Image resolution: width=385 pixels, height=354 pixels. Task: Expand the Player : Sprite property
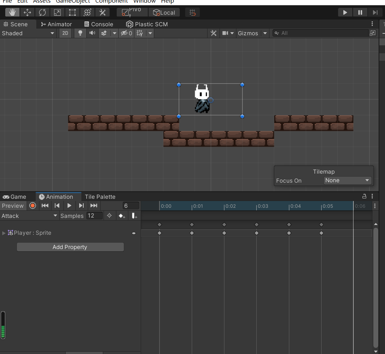(4, 233)
